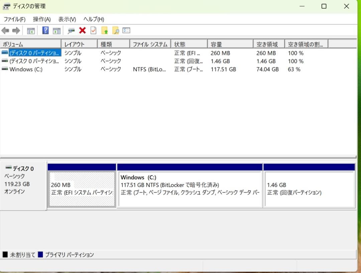Screen dimensions: 361x273
Task: Click the properties checkmark sheet icon
Action: [x=94, y=30]
